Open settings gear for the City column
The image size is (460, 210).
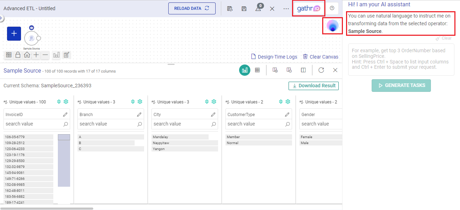pos(214,102)
